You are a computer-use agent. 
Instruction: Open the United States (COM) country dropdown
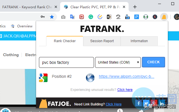[118, 62]
